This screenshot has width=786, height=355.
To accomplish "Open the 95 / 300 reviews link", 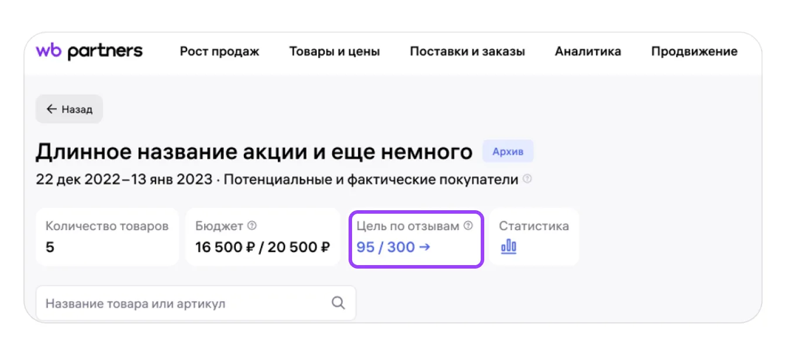I will [393, 247].
